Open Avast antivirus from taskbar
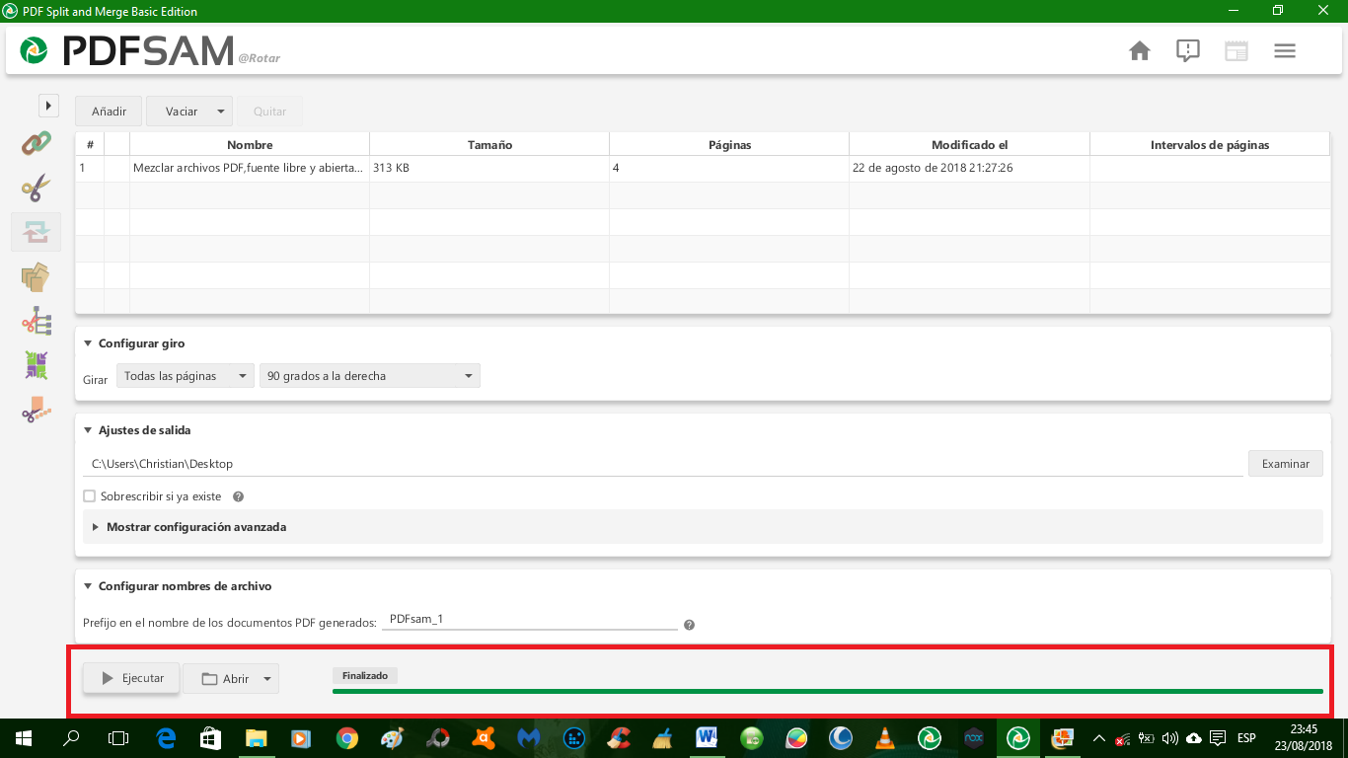The width and height of the screenshot is (1348, 758). tap(484, 738)
